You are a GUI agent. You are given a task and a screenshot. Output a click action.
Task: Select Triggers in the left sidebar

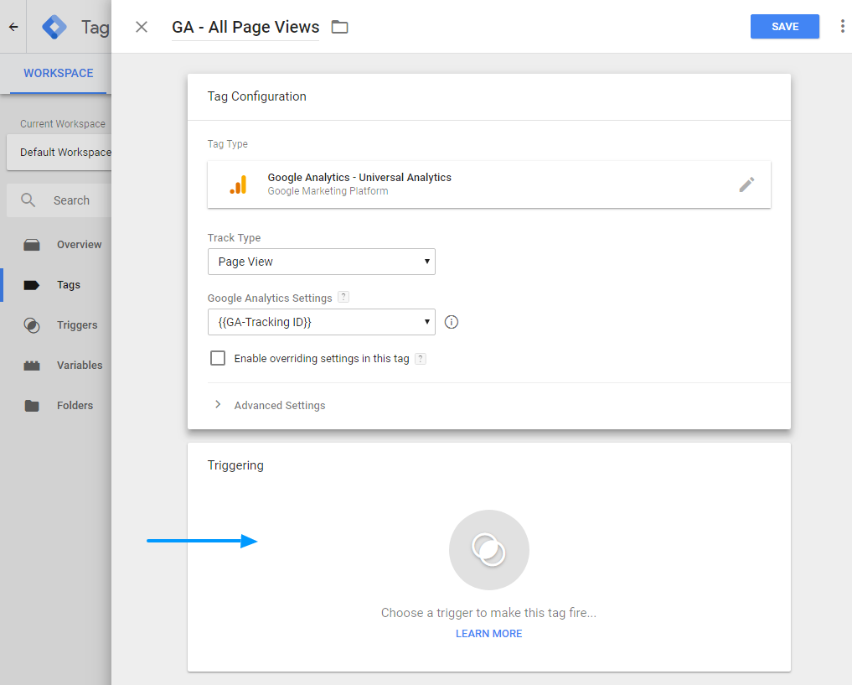76,325
